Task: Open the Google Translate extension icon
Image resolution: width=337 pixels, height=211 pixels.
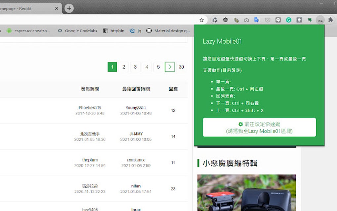Action: click(257, 20)
